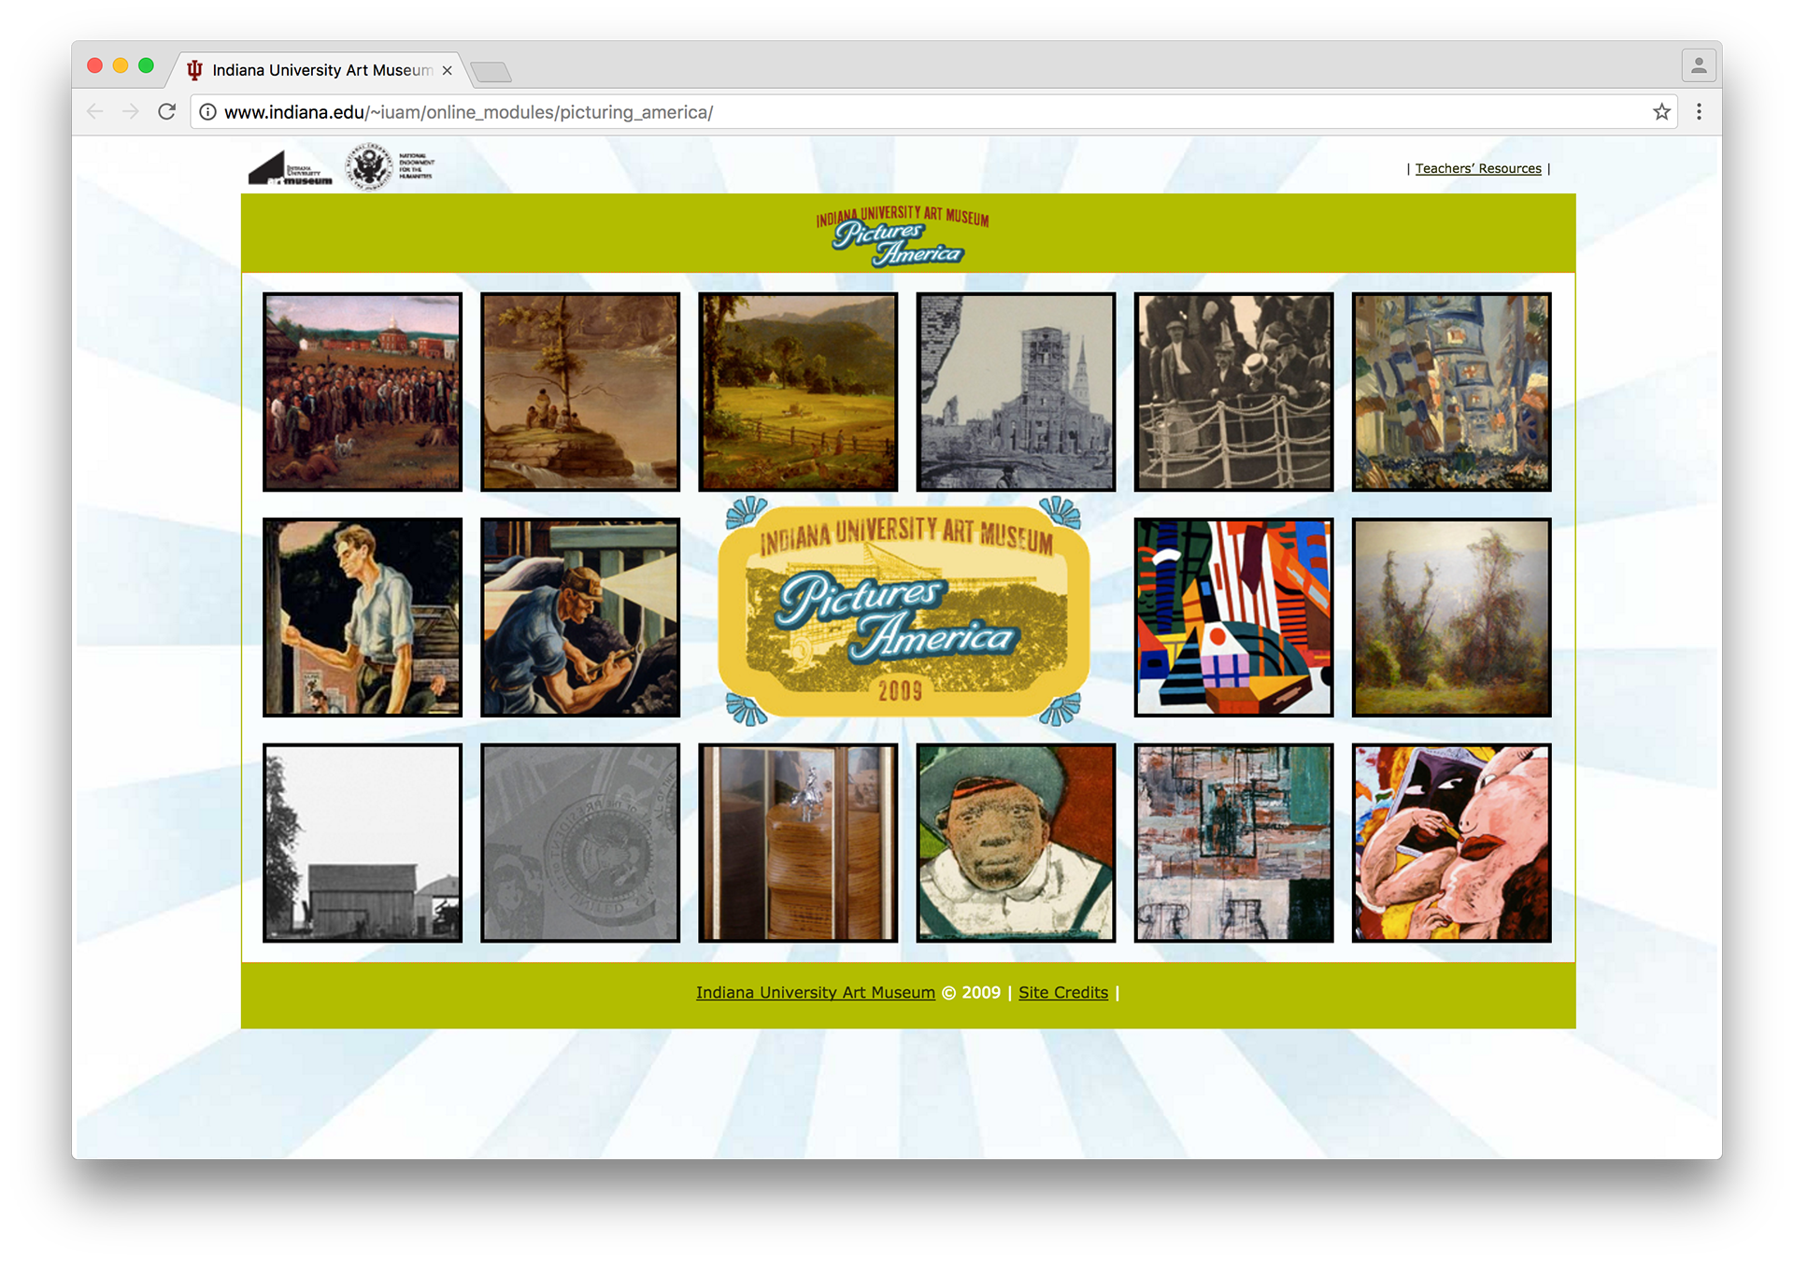Follow the Indiana University Art Museum footer link
The image size is (1794, 1262).
(x=815, y=993)
